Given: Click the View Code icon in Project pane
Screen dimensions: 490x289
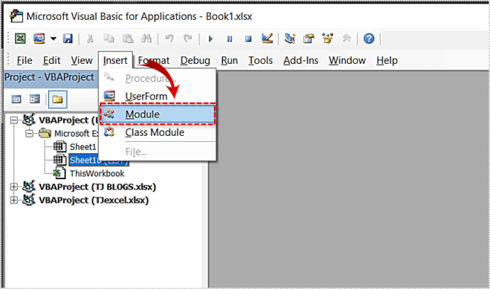Looking at the screenshot, I should coord(16,99).
